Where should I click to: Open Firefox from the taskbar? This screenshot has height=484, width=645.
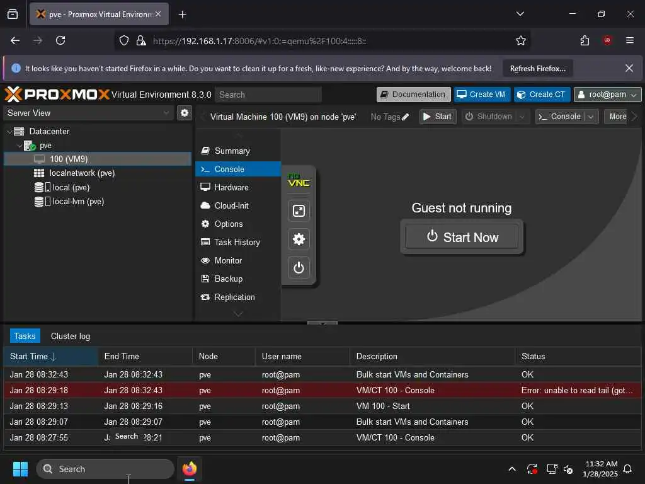[190, 469]
